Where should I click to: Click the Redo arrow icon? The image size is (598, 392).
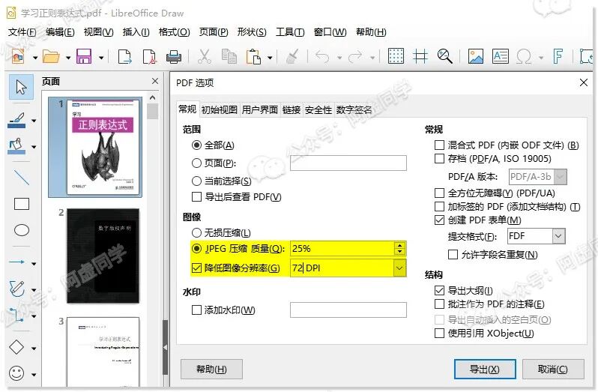(355, 57)
